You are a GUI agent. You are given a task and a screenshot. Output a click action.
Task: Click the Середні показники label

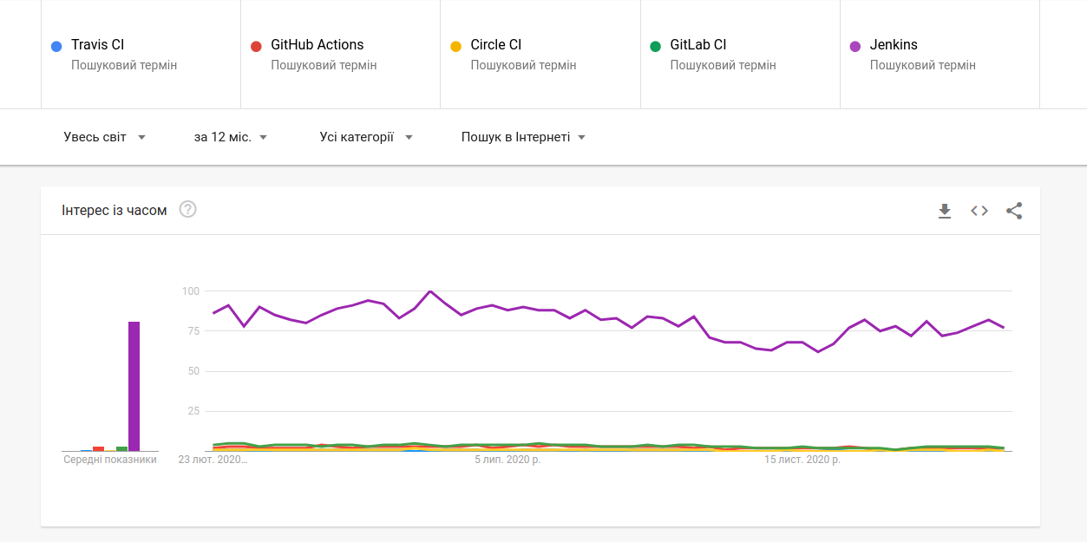(110, 460)
